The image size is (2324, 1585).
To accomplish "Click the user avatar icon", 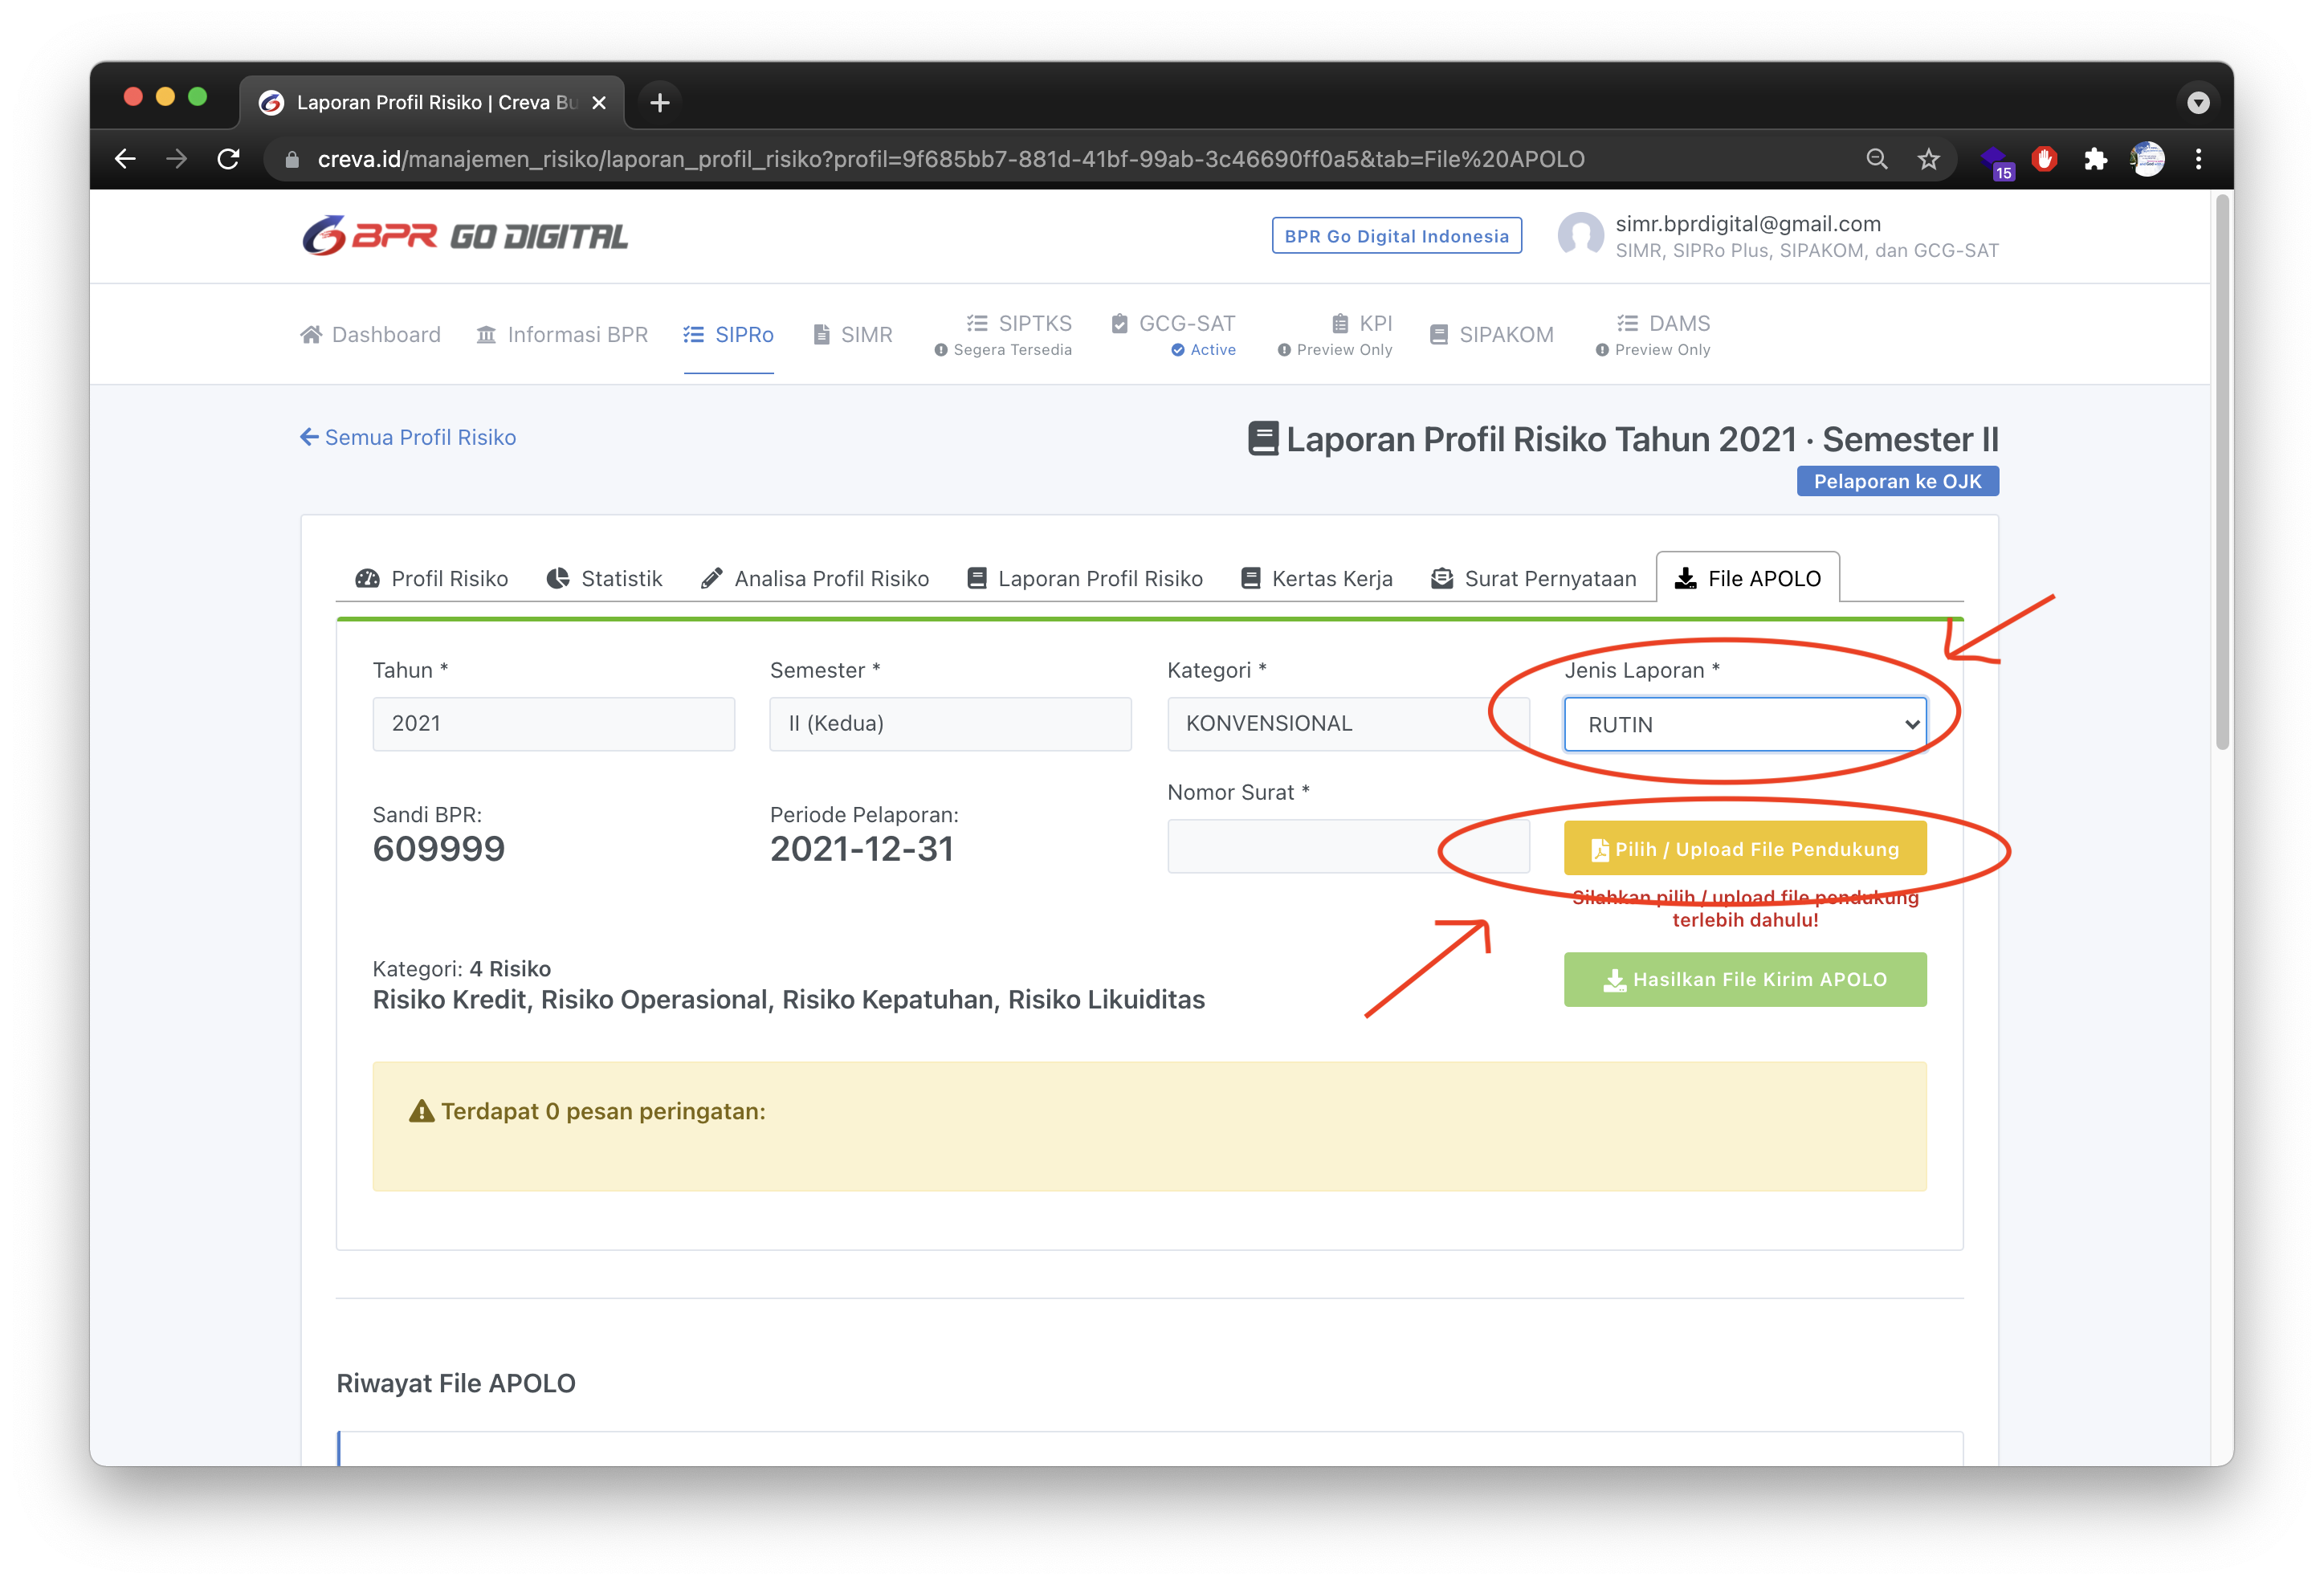I will [x=1580, y=236].
